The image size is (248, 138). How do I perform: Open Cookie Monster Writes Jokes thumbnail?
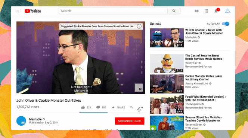tap(167, 84)
